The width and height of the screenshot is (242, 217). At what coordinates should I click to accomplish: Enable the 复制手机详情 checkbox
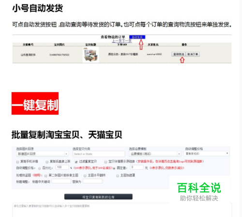[x=17, y=162]
